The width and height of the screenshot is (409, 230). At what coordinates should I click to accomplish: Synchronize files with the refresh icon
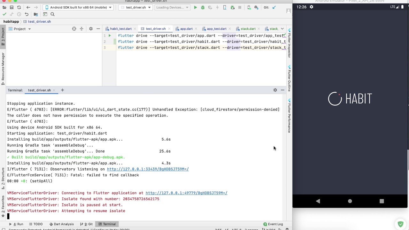pos(19,7)
